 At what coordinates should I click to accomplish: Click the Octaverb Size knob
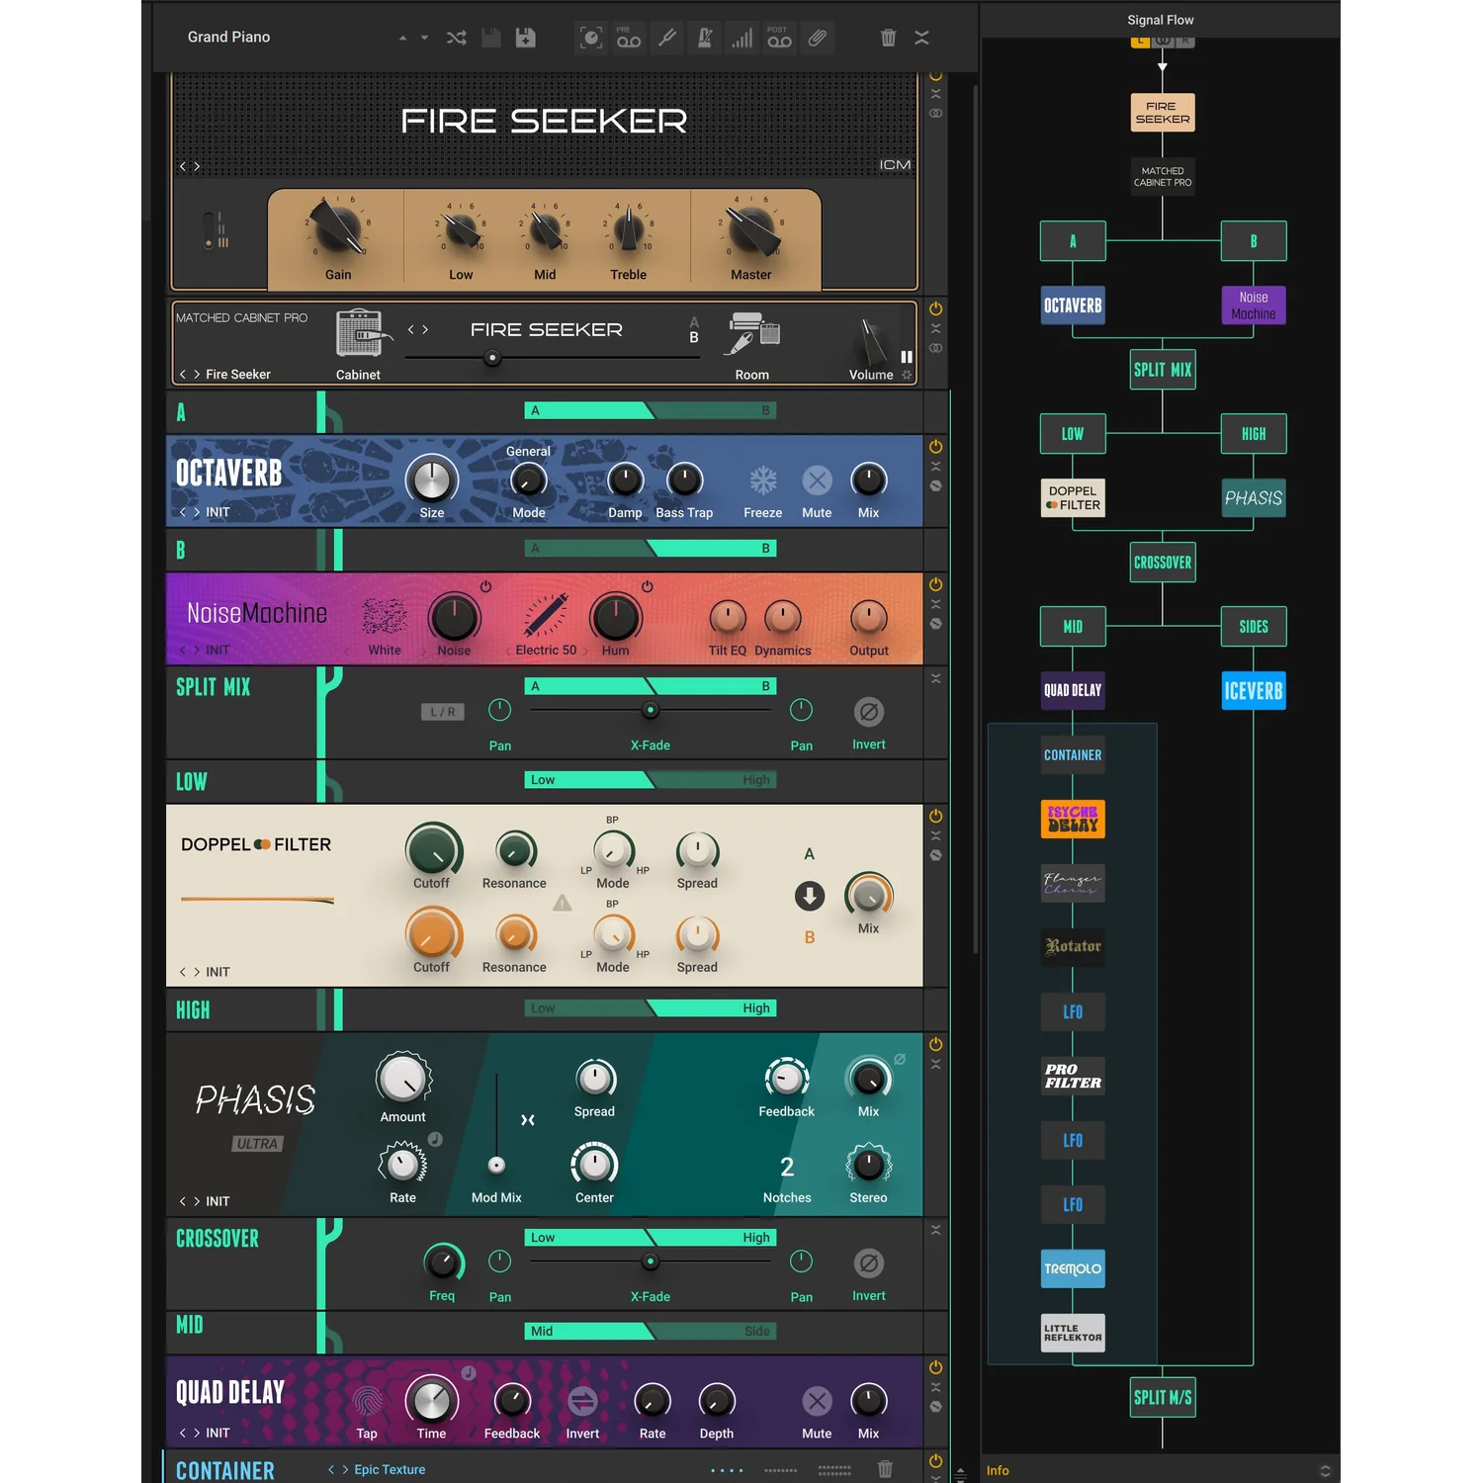coord(432,480)
